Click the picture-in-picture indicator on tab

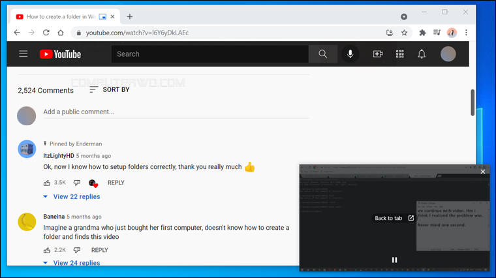[x=102, y=17]
